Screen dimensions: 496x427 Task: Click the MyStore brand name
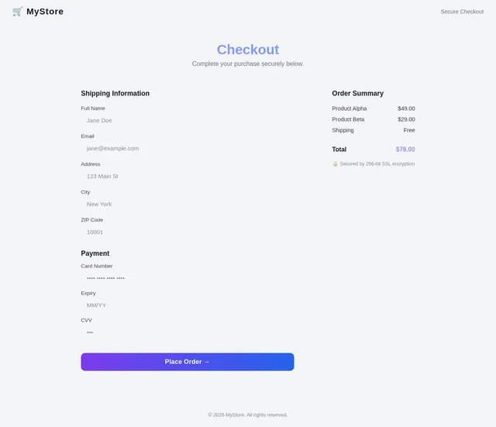coord(45,12)
